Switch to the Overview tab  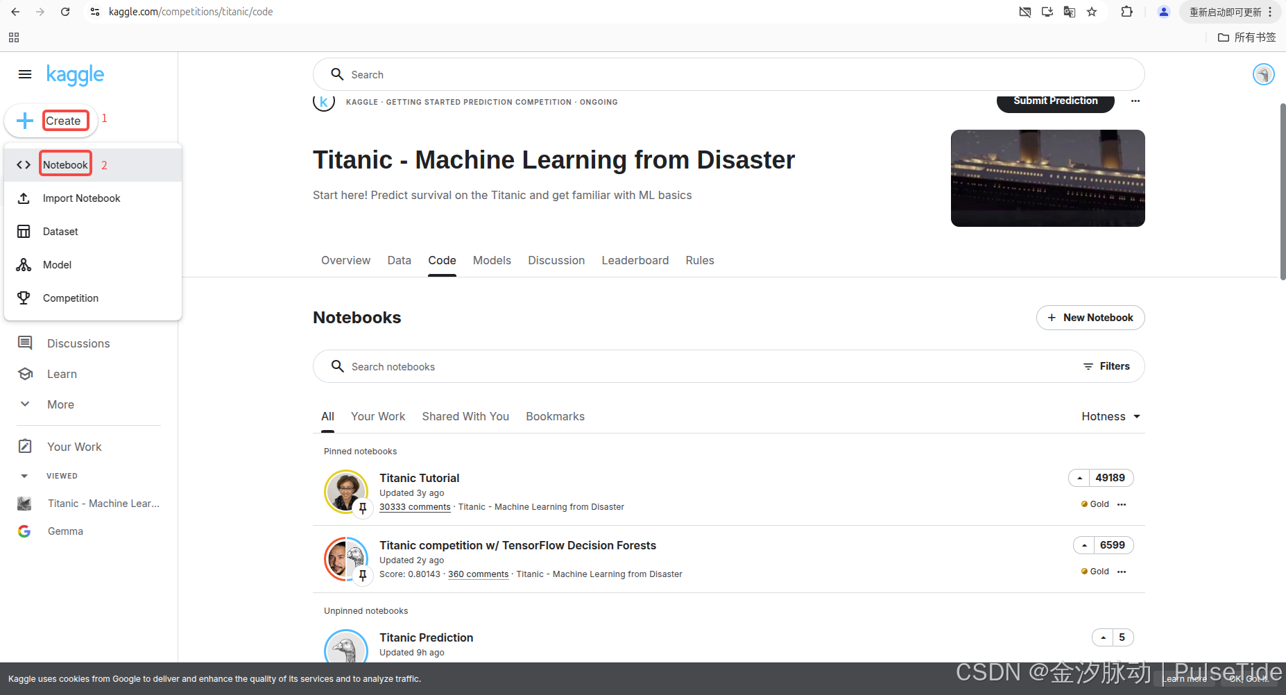coord(345,260)
